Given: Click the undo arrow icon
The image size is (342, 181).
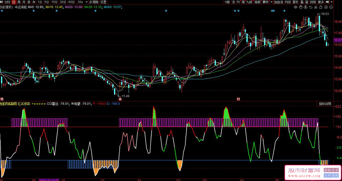Looking at the screenshot, I should [311, 7].
